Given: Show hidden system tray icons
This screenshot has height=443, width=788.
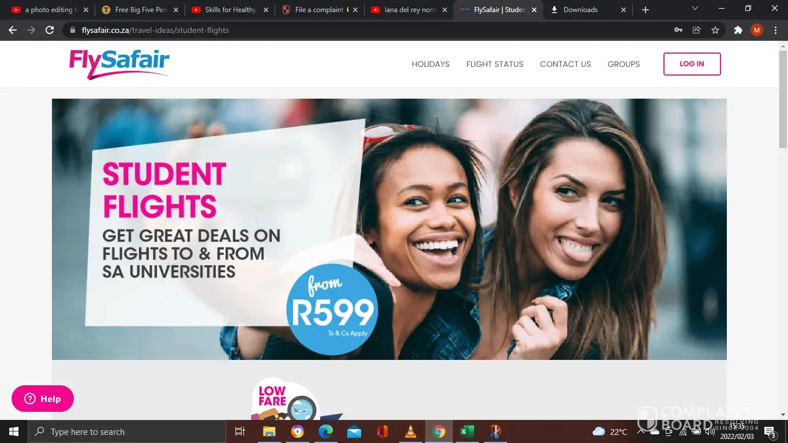Looking at the screenshot, I should pos(640,431).
